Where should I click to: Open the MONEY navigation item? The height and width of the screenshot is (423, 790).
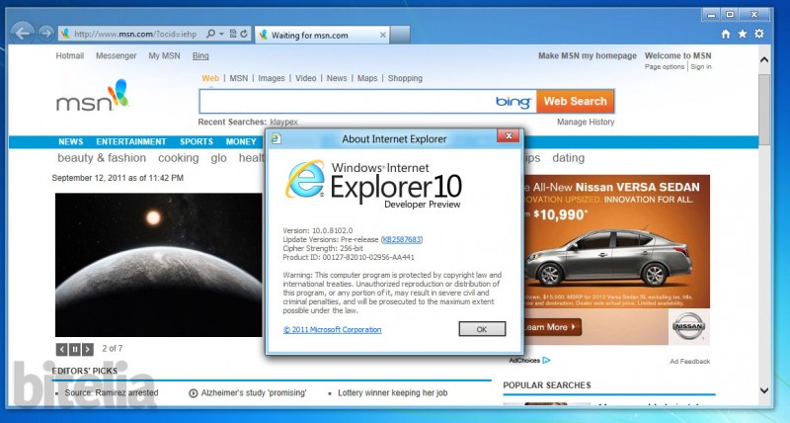(x=241, y=141)
